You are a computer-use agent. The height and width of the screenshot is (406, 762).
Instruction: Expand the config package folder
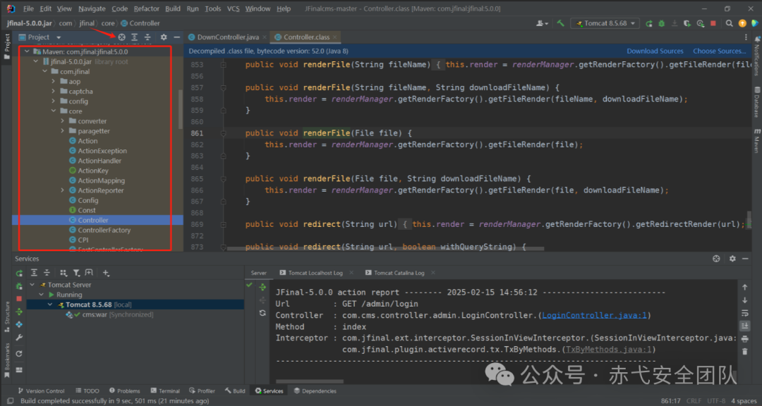pos(54,101)
